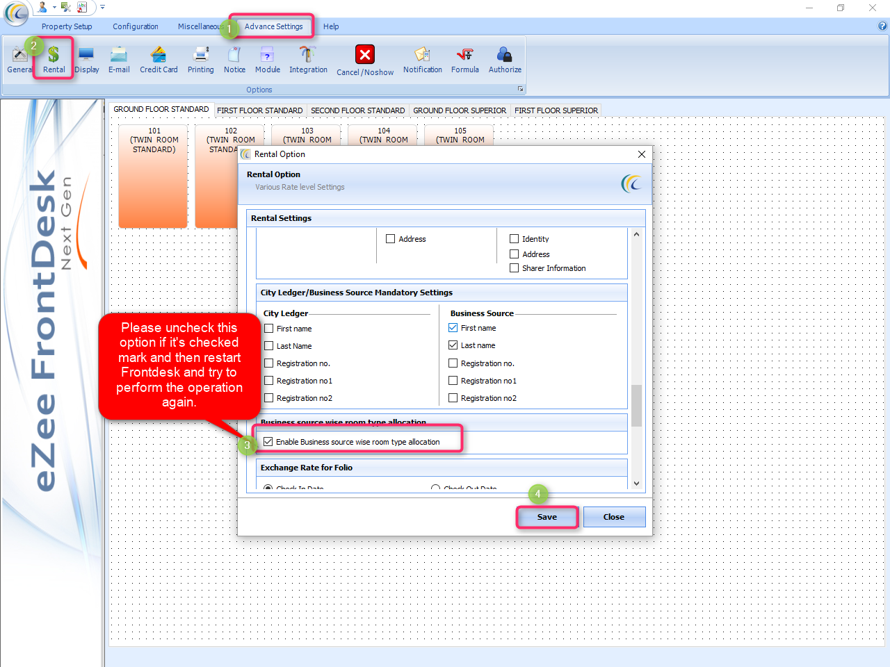Viewport: 890px width, 667px height.
Task: Toggle the Sharer Information checkbox
Action: pos(515,268)
